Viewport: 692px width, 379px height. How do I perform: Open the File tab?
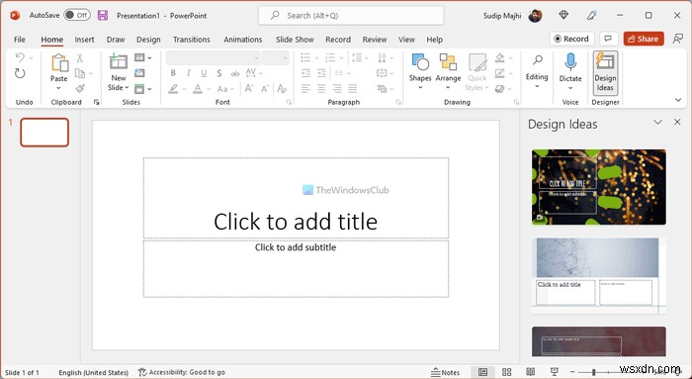tap(20, 40)
